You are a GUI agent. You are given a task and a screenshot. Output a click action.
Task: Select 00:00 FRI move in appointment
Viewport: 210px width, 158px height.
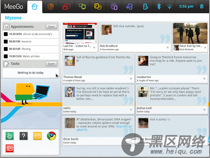tap(31, 41)
